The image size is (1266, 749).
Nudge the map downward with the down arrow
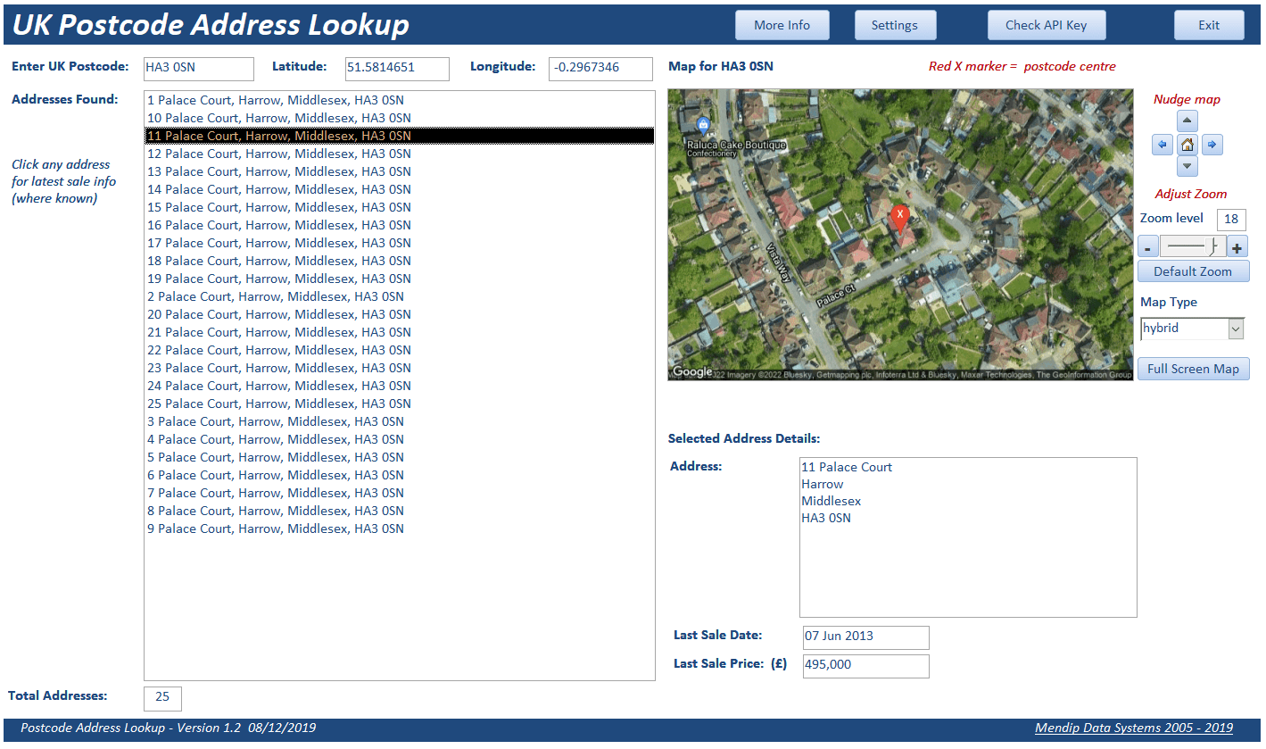[x=1187, y=166]
